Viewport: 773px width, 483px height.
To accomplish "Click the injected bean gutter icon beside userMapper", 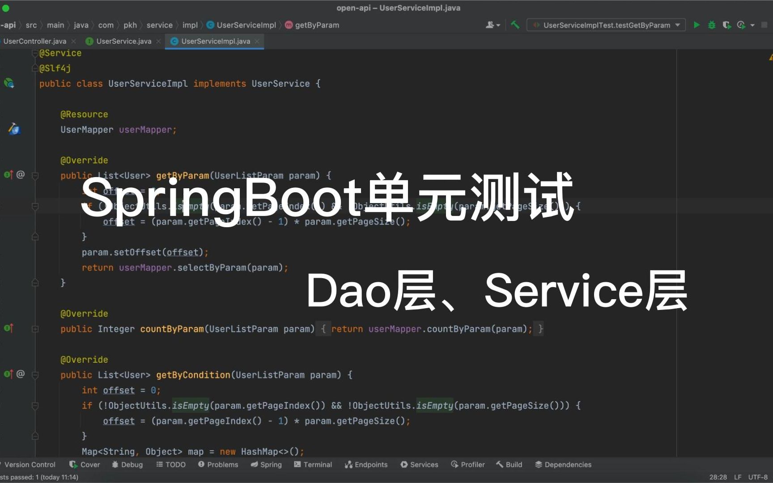I will point(14,129).
